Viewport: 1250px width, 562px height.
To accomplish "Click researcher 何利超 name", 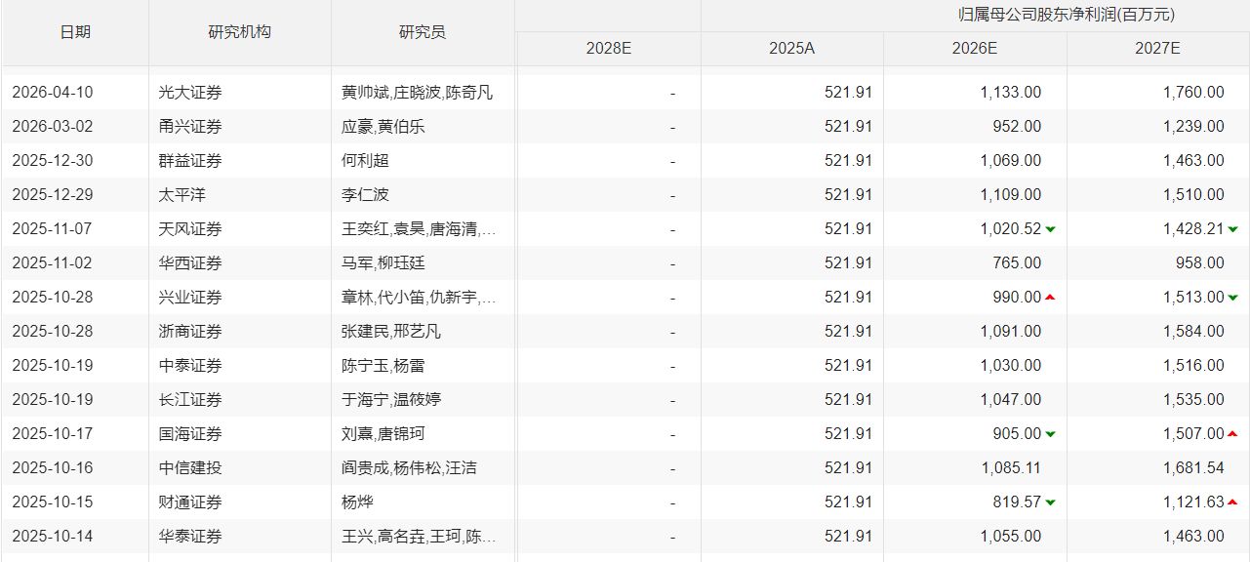I will [363, 160].
